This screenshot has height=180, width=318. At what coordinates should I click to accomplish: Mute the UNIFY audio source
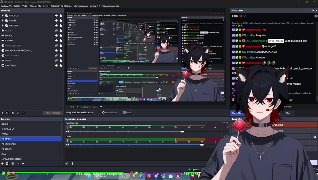pos(67,144)
